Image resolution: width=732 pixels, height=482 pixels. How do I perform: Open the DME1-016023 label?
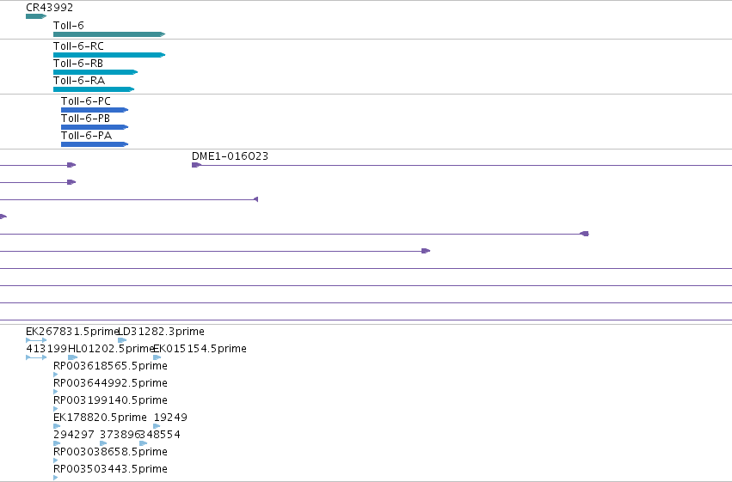231,156
